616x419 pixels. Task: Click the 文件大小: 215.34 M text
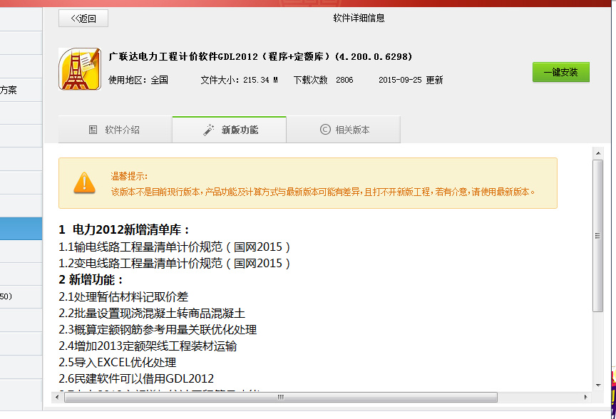(x=240, y=80)
